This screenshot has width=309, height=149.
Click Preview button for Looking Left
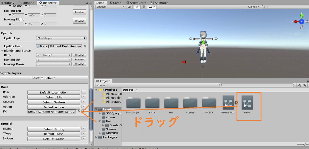pyautogui.click(x=79, y=12)
